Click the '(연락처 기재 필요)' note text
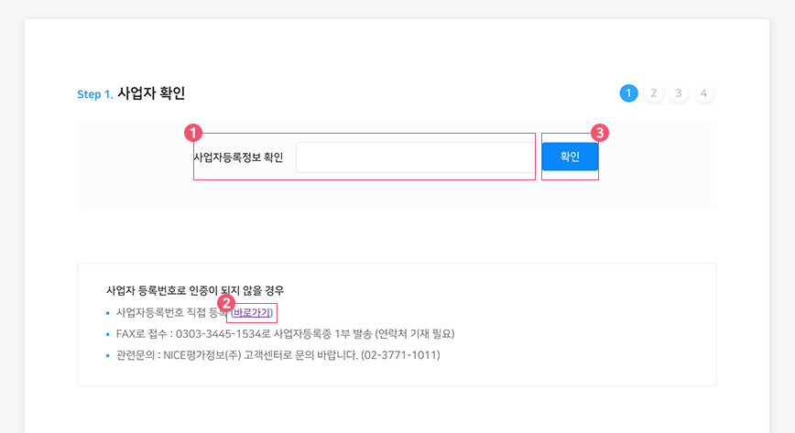 click(415, 334)
